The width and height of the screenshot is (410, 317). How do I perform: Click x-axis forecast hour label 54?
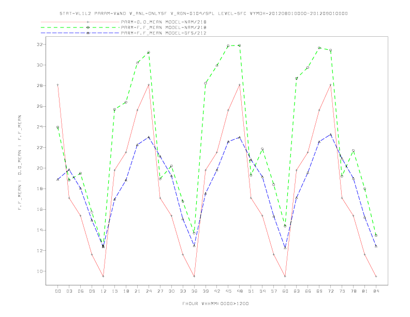pos(262,291)
